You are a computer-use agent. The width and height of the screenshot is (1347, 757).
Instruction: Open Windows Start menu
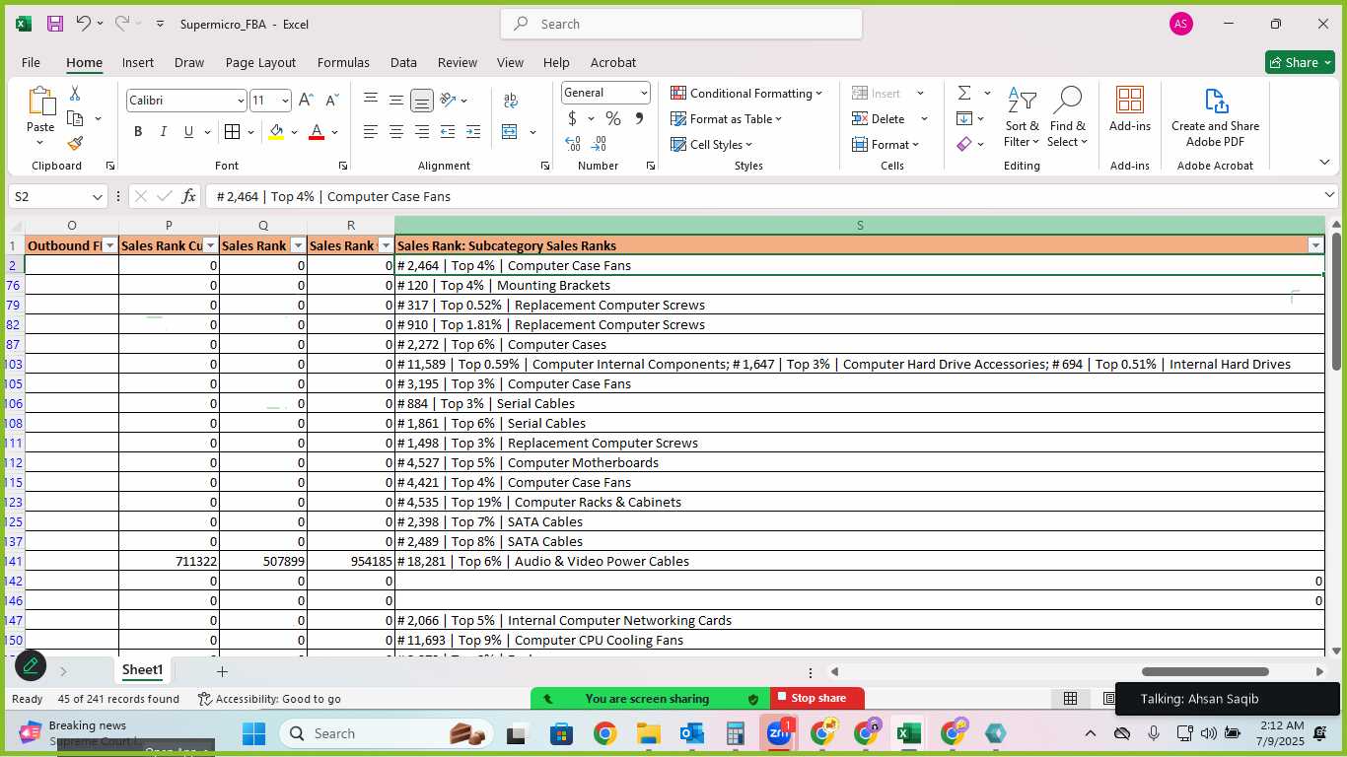pyautogui.click(x=253, y=733)
